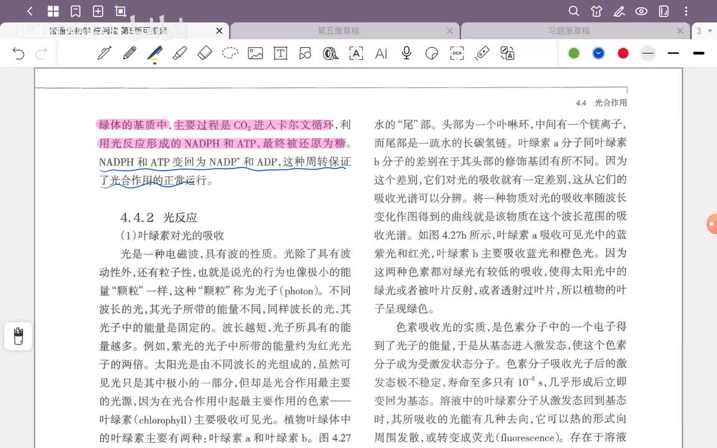The height and width of the screenshot is (448, 717).
Task: Start audio recording with microphone
Action: click(x=406, y=53)
